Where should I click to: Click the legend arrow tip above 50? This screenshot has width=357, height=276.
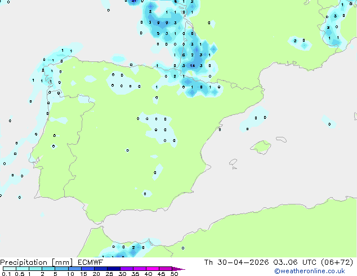pyautogui.click(x=179, y=269)
